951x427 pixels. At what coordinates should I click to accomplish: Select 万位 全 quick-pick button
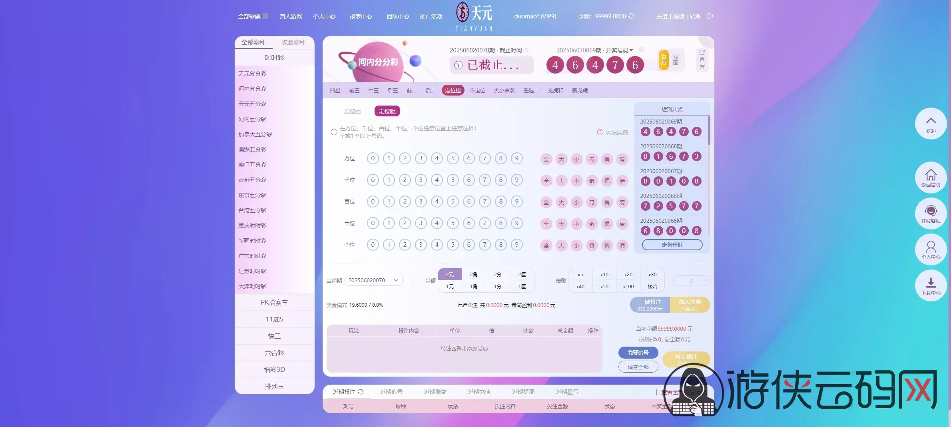546,159
